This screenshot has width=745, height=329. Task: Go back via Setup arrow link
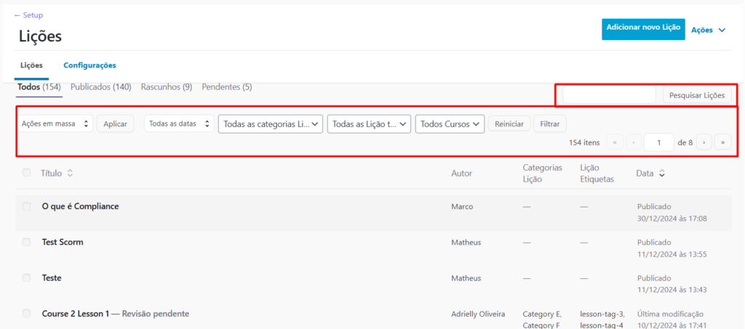click(28, 15)
